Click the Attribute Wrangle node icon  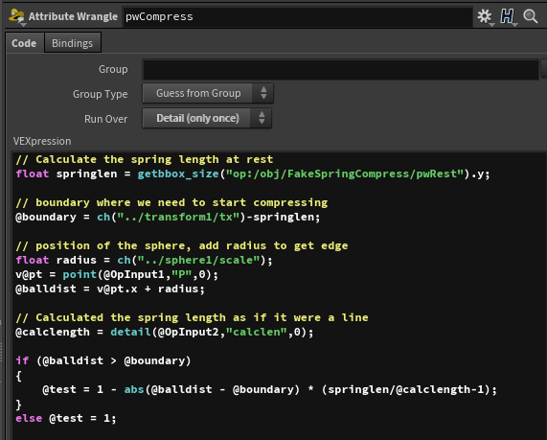point(16,16)
